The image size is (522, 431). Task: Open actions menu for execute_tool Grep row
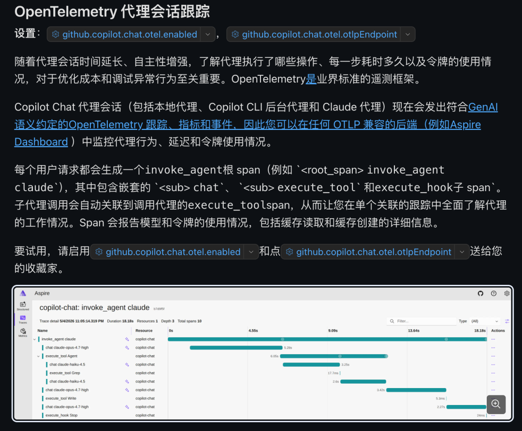[493, 373]
